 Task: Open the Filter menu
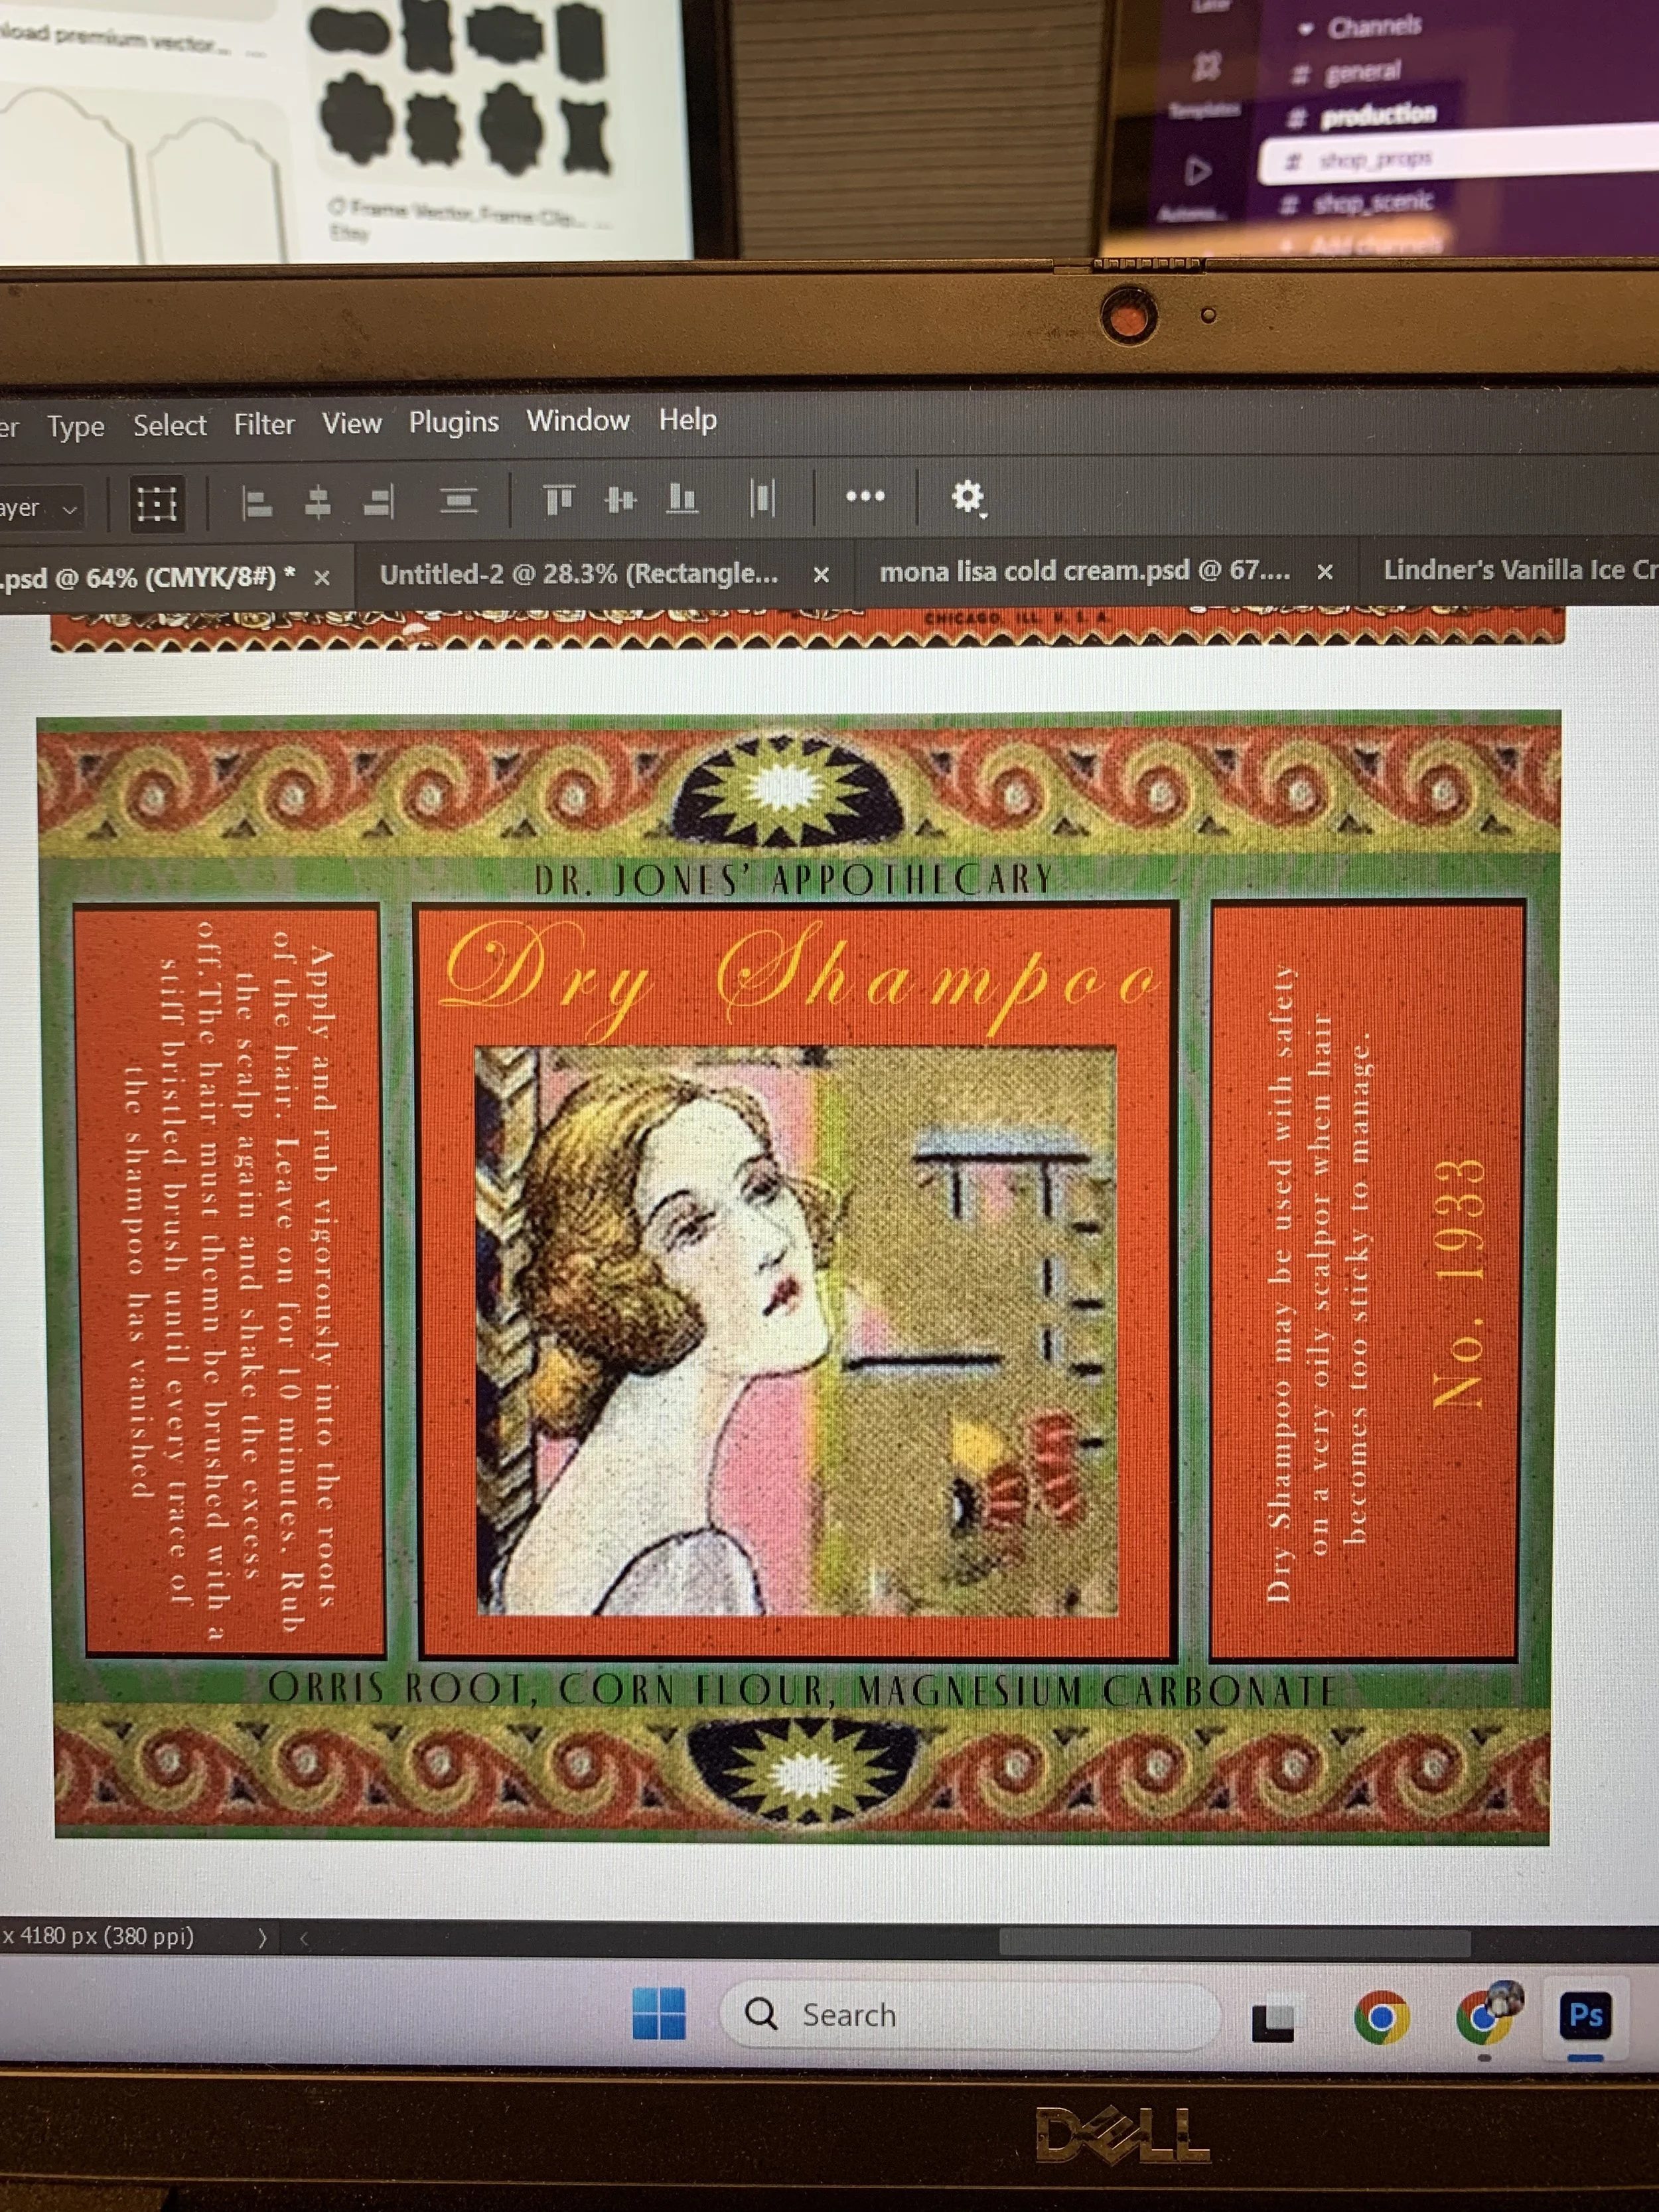(264, 425)
